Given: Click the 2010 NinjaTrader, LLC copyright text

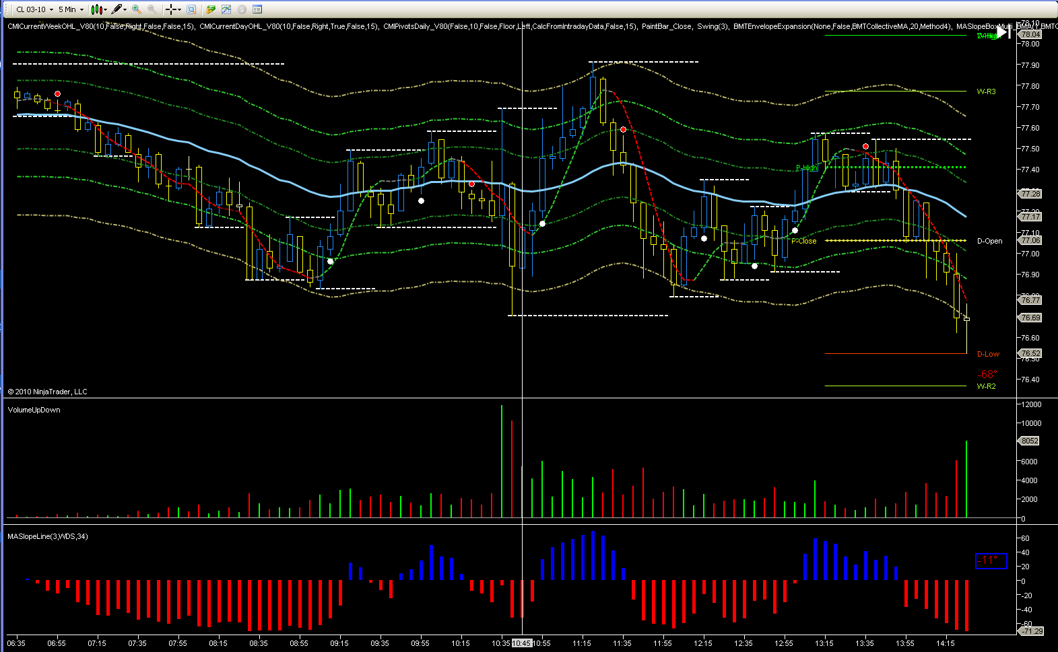Looking at the screenshot, I should click(47, 392).
